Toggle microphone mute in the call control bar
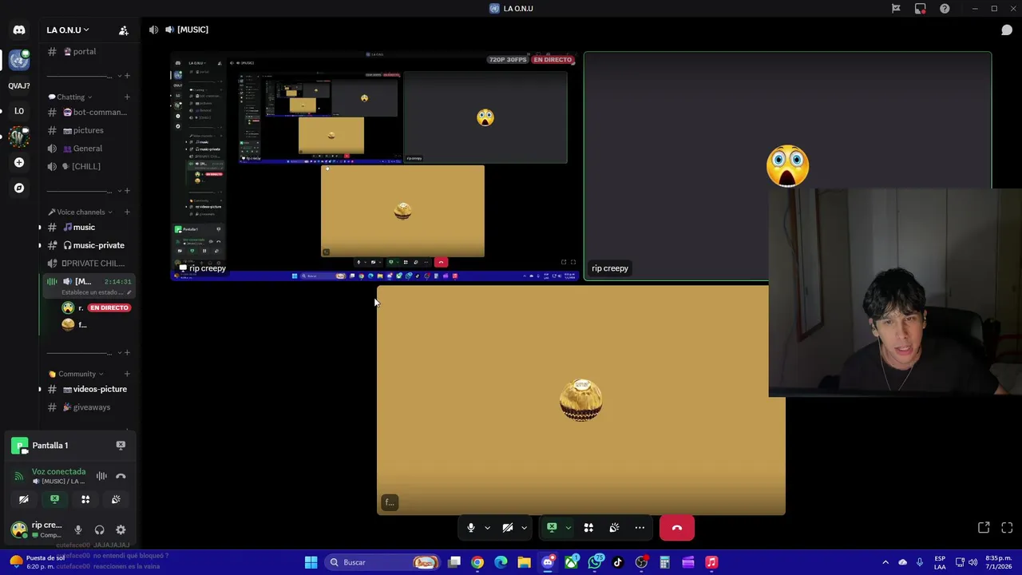This screenshot has width=1022, height=575. click(471, 528)
